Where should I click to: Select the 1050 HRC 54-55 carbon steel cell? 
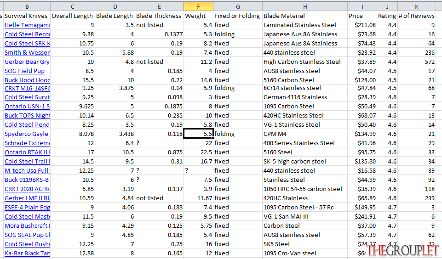305,189
